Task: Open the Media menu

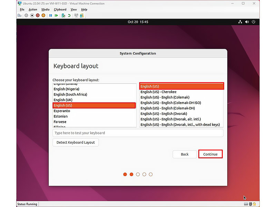Action: click(x=46, y=10)
